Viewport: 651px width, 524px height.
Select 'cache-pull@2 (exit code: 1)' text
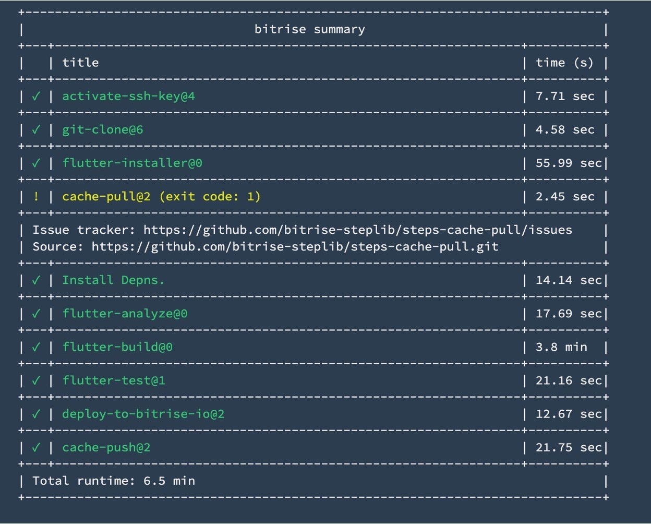pyautogui.click(x=161, y=197)
